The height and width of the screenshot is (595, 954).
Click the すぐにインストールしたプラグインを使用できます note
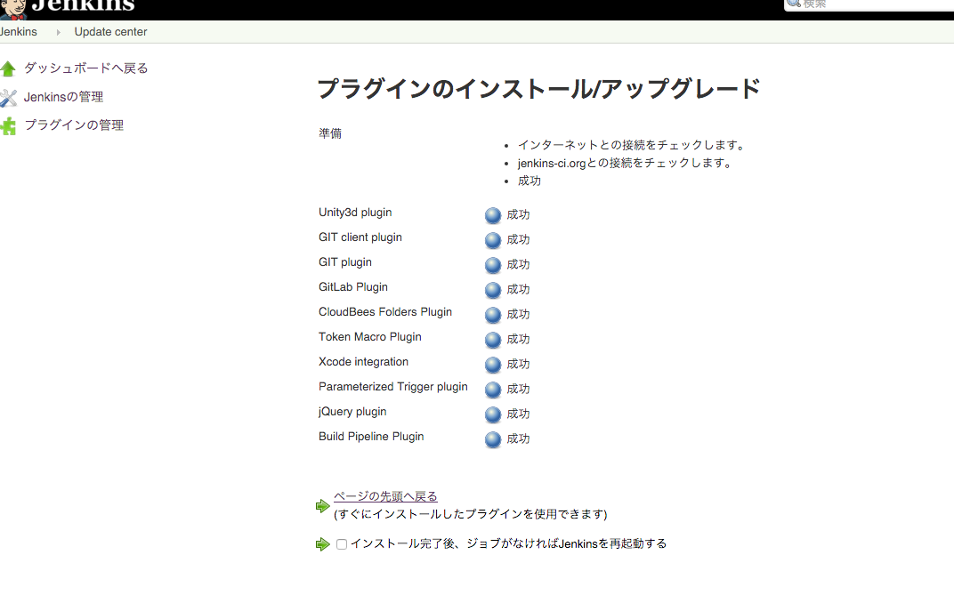click(x=470, y=514)
